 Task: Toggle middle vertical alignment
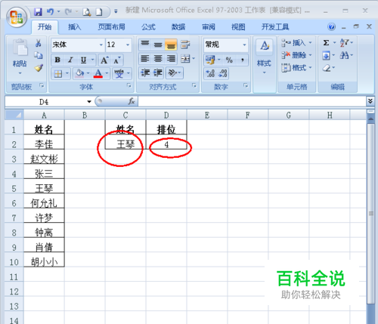pyautogui.click(x=158, y=45)
